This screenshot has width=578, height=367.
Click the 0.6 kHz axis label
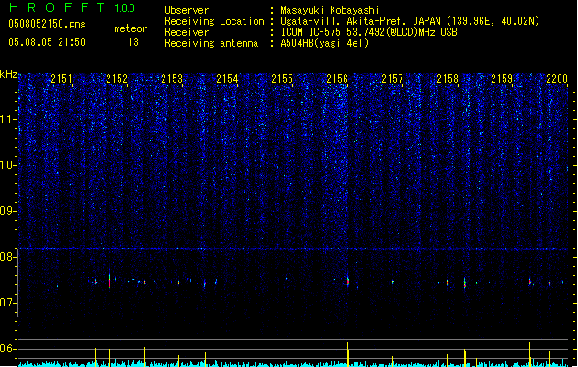click(x=8, y=349)
